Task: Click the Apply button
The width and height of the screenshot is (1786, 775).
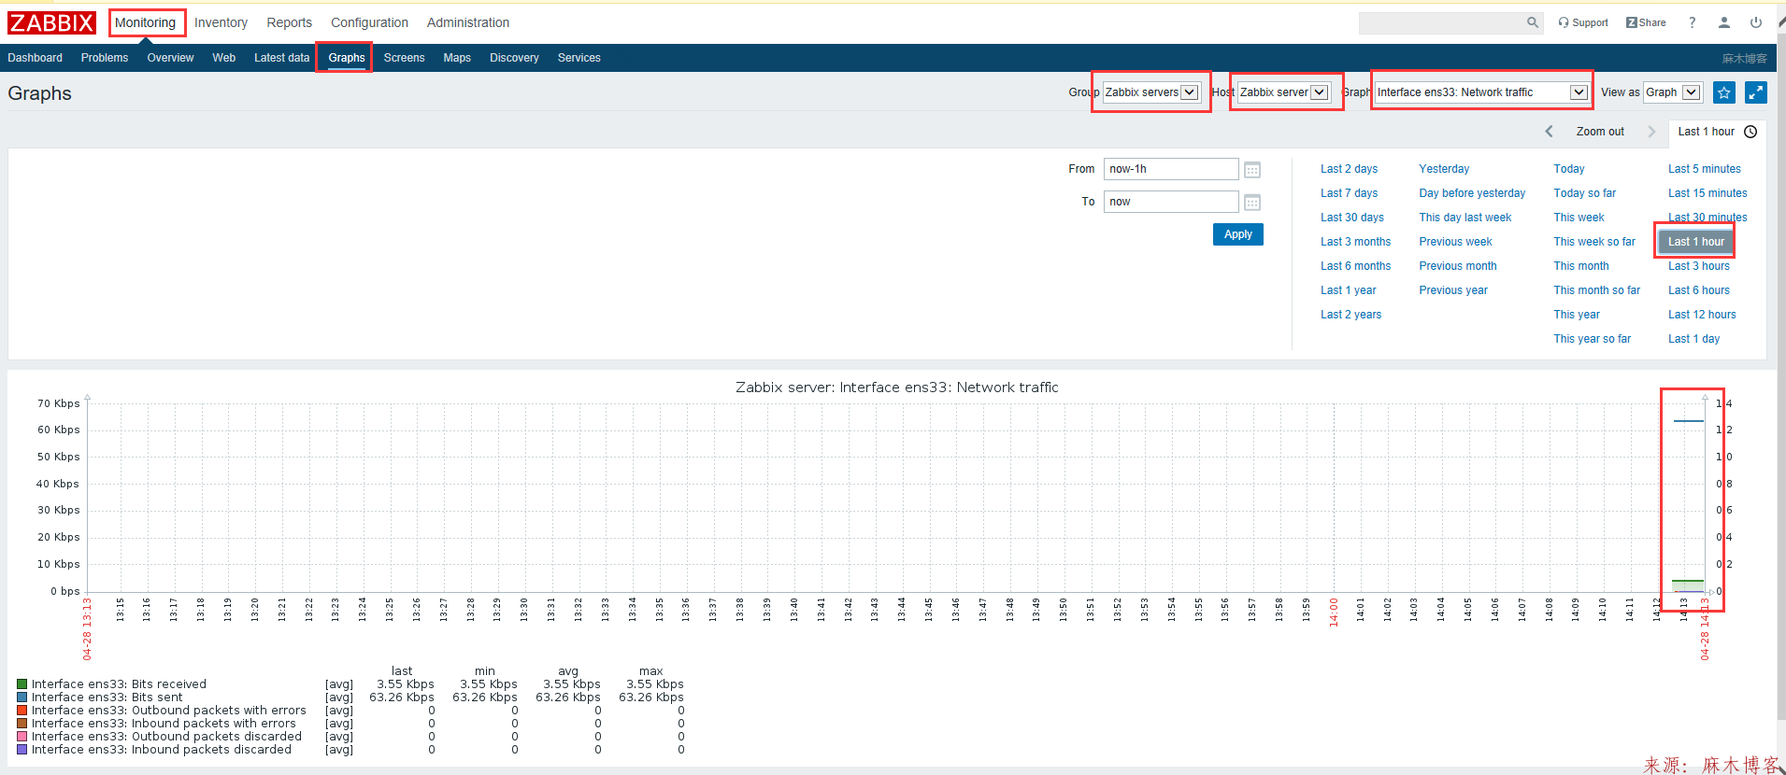Action: click(1237, 234)
